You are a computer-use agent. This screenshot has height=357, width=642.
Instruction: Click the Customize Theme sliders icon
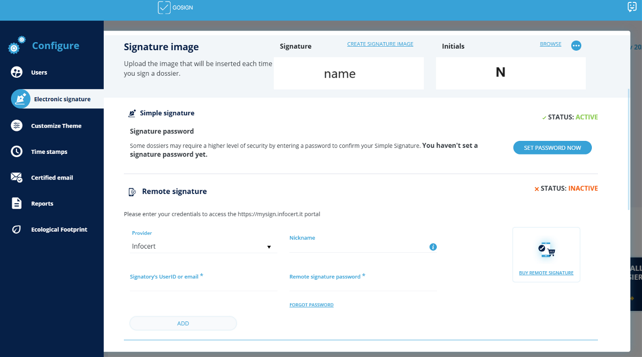click(17, 126)
